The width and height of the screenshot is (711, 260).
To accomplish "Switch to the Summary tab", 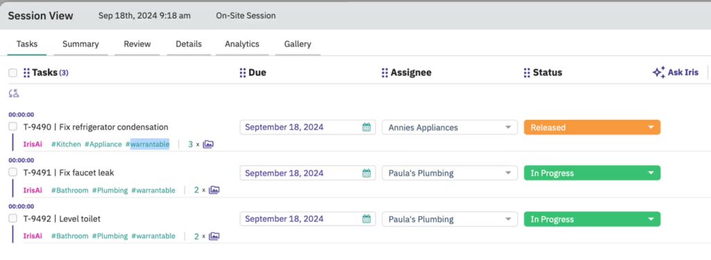I will tap(81, 44).
